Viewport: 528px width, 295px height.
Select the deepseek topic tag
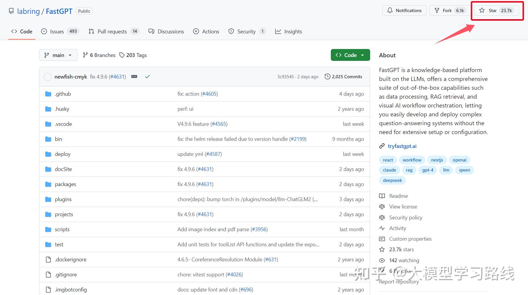point(392,180)
